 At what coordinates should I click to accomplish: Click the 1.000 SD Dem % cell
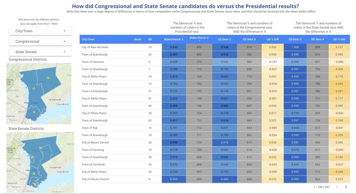tap(295, 47)
